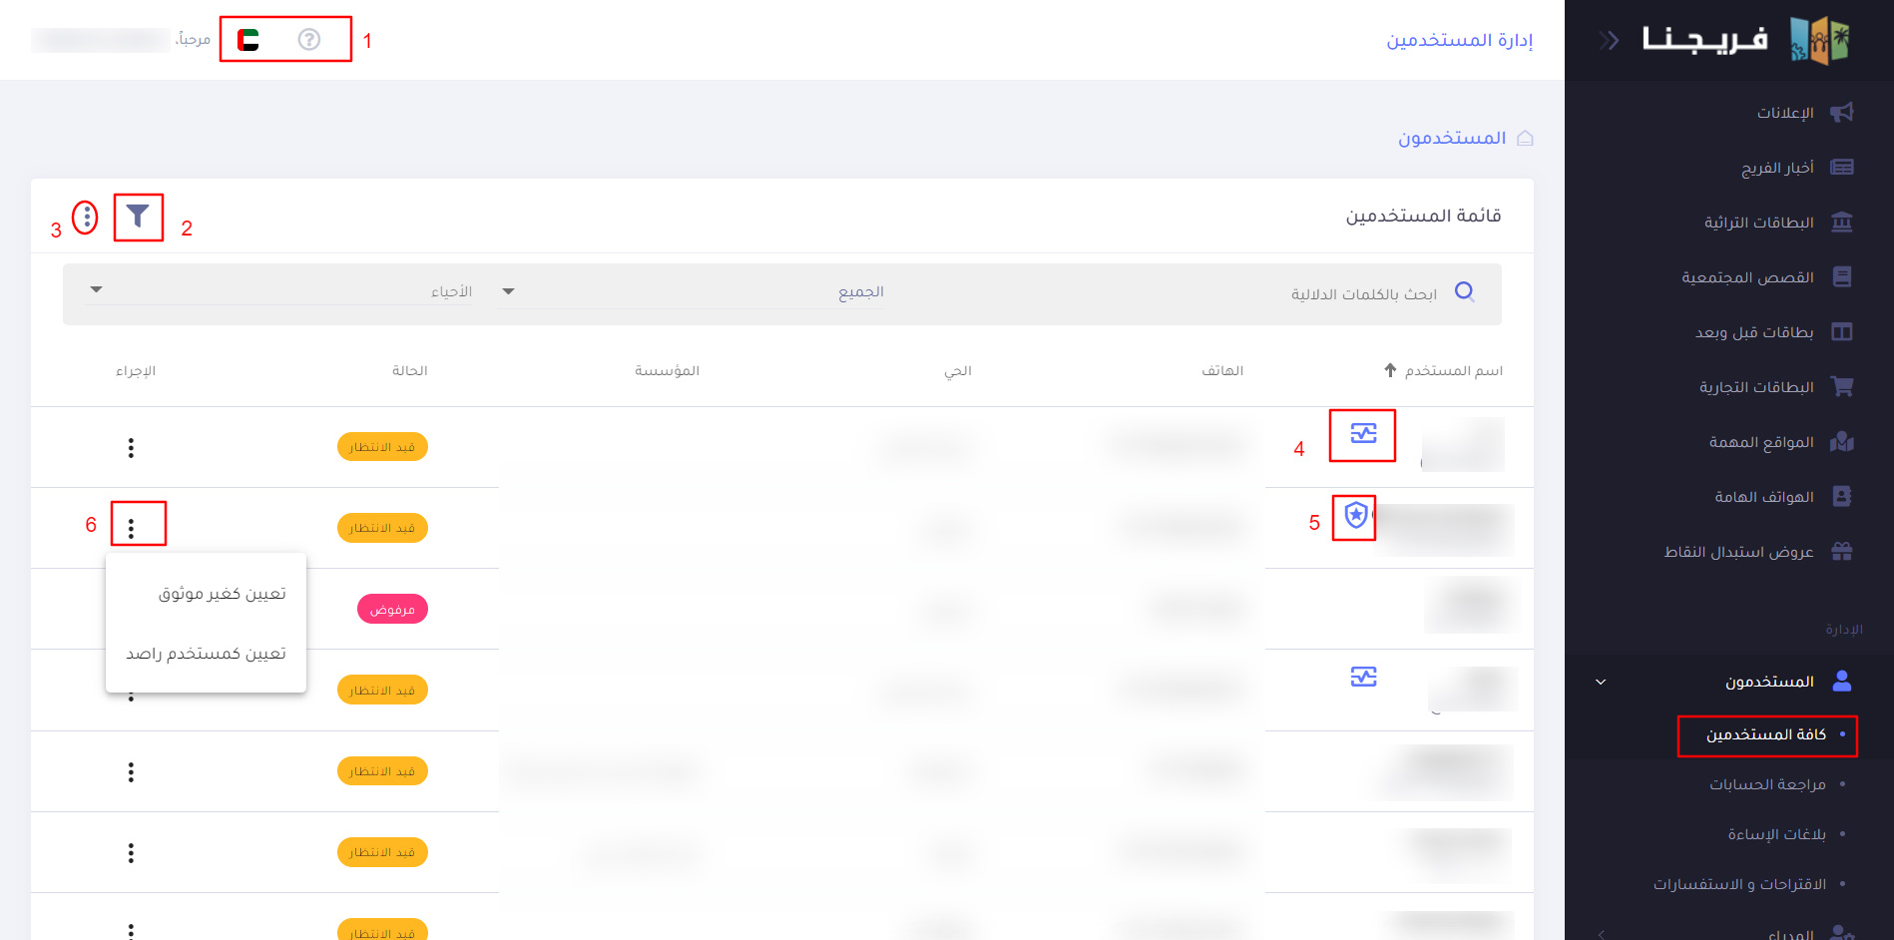Viewport: 1894px width, 940px height.
Task: Click the keyword search input field
Action: [x=1297, y=293]
